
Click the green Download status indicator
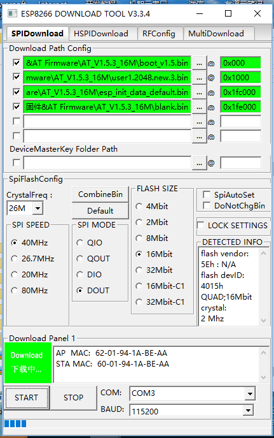coord(28,362)
